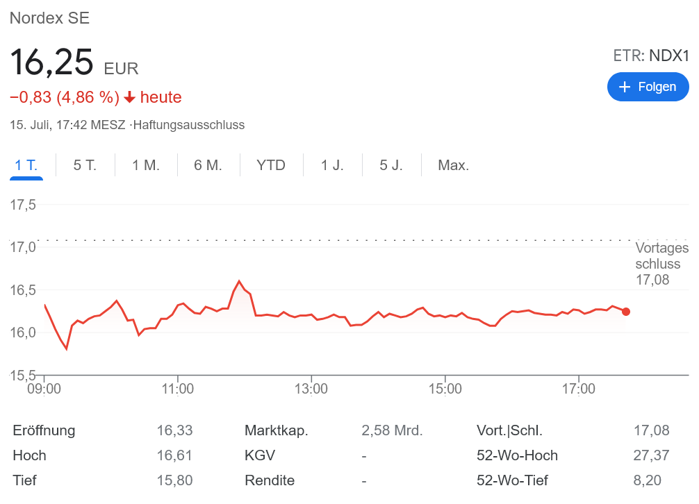699x504 pixels.
Task: Open the Haftungsausschluss disclaimer link
Action: point(188,126)
